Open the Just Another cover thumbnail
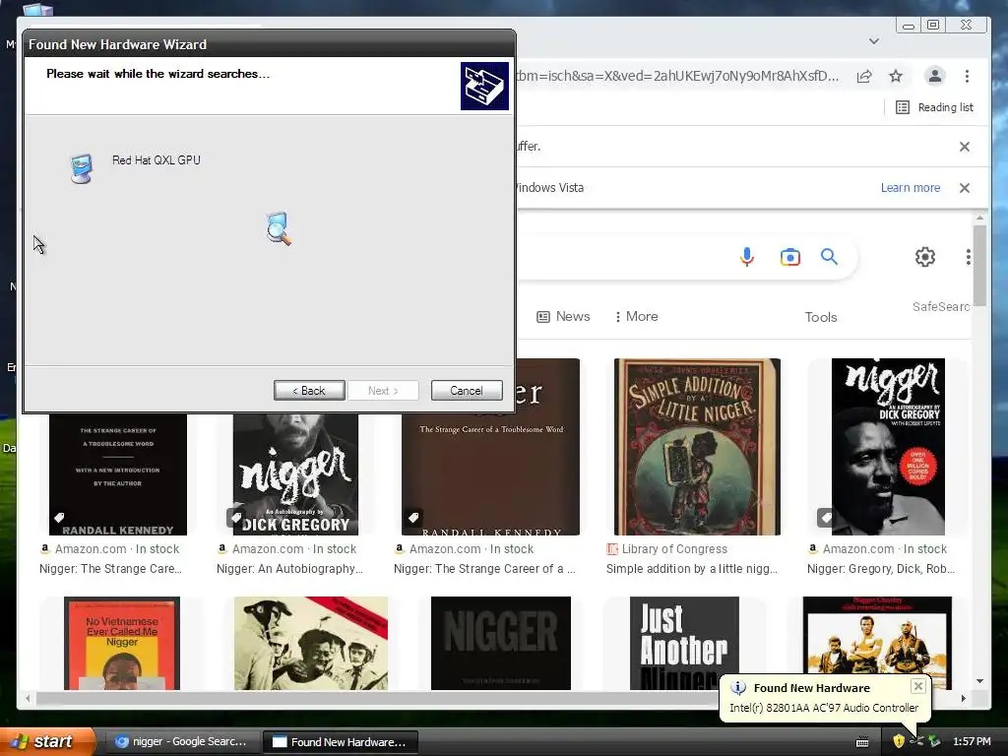 tap(684, 643)
